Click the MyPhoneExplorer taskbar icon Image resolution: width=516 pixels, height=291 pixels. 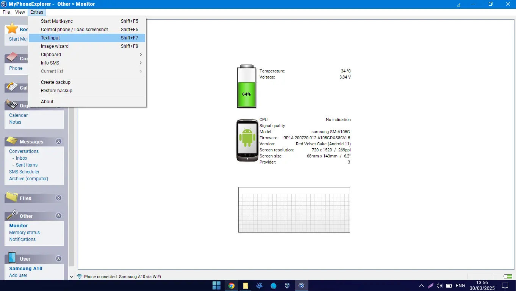coord(302,286)
